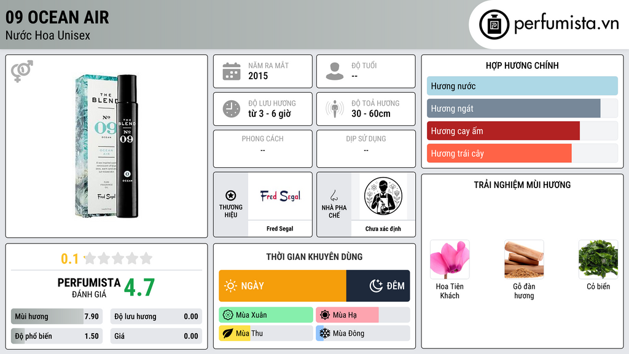Click the person icon beside Độ tuổi

pos(335,71)
